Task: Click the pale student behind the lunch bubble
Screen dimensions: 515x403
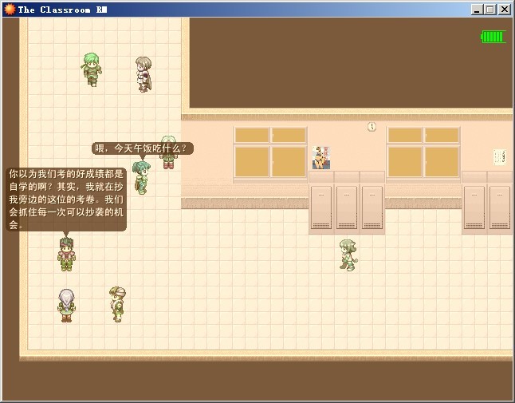Action: click(168, 152)
